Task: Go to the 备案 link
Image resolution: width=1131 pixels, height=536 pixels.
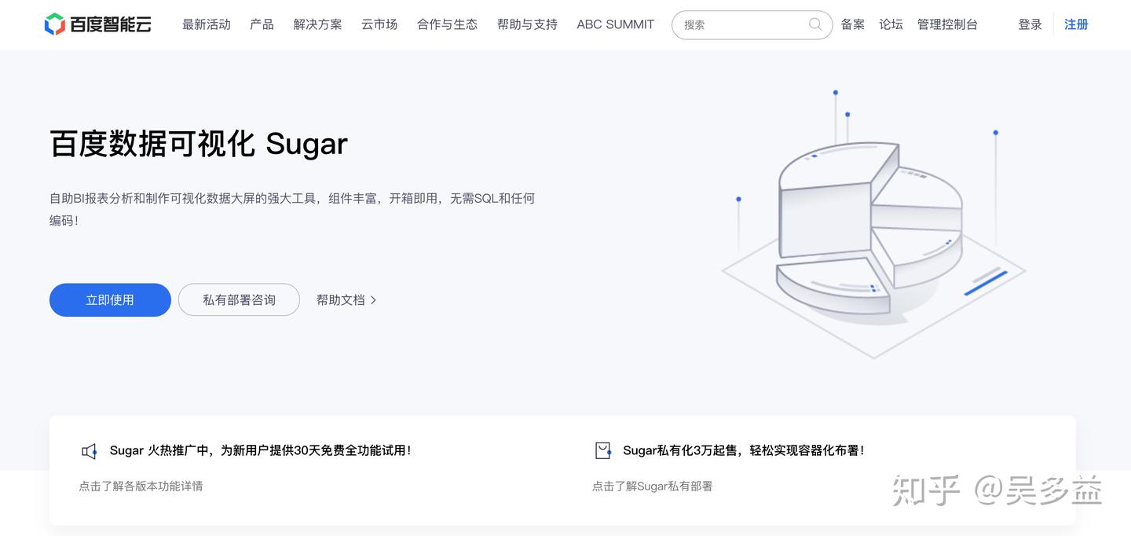Action: click(x=852, y=24)
